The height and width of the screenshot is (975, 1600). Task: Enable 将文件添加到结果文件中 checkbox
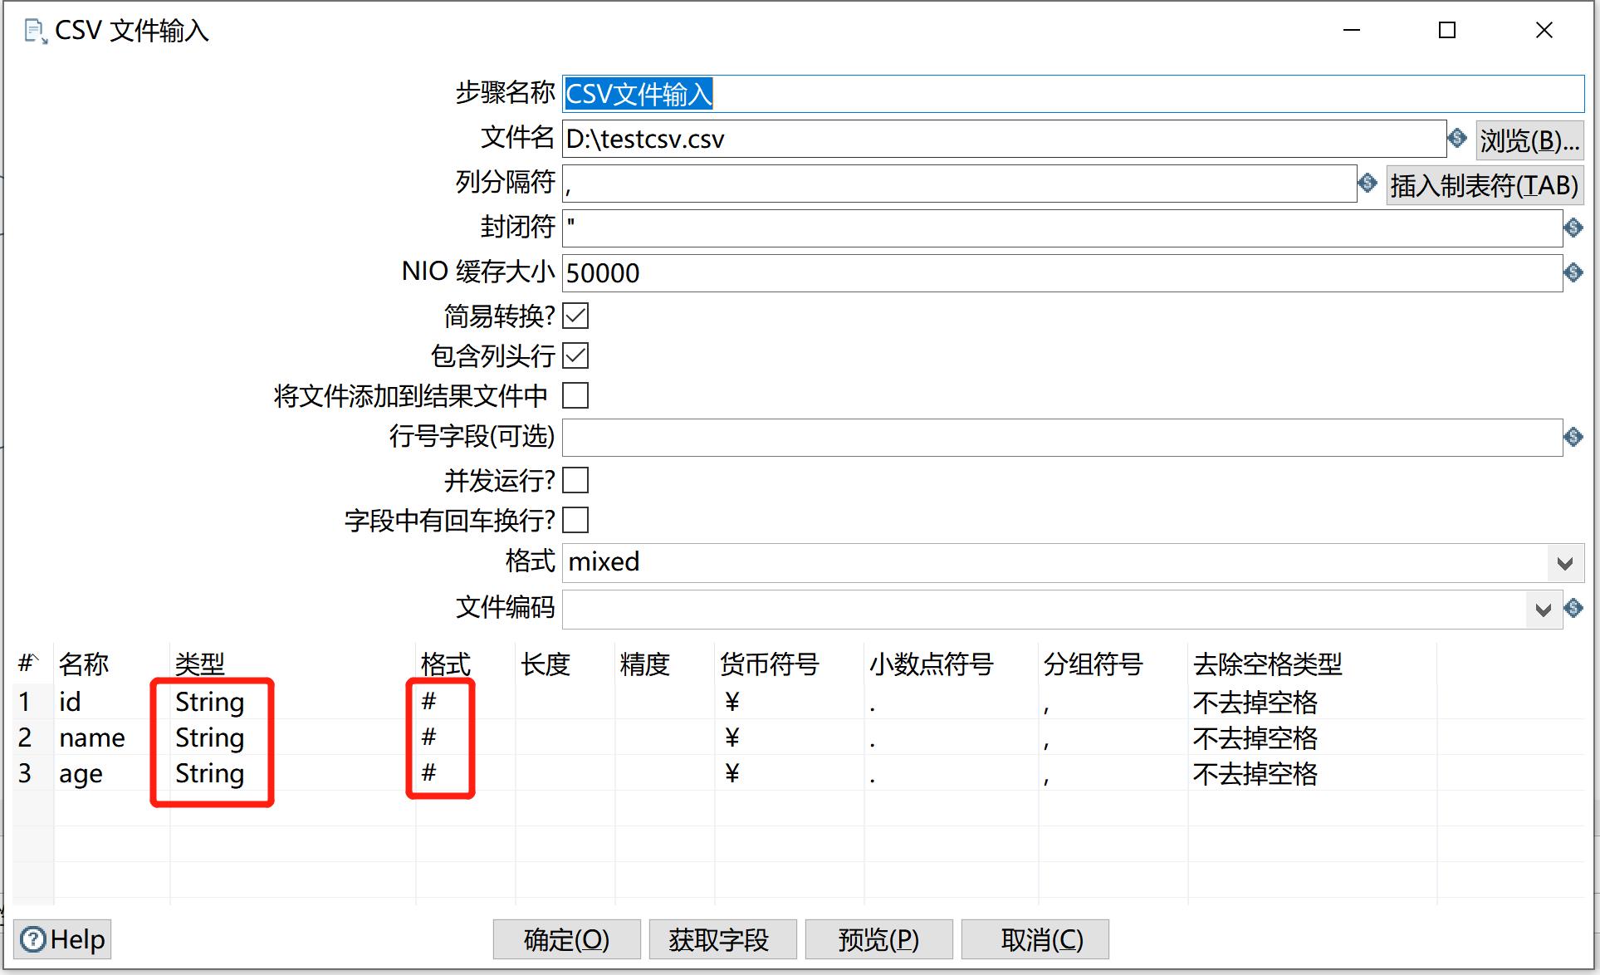(575, 395)
